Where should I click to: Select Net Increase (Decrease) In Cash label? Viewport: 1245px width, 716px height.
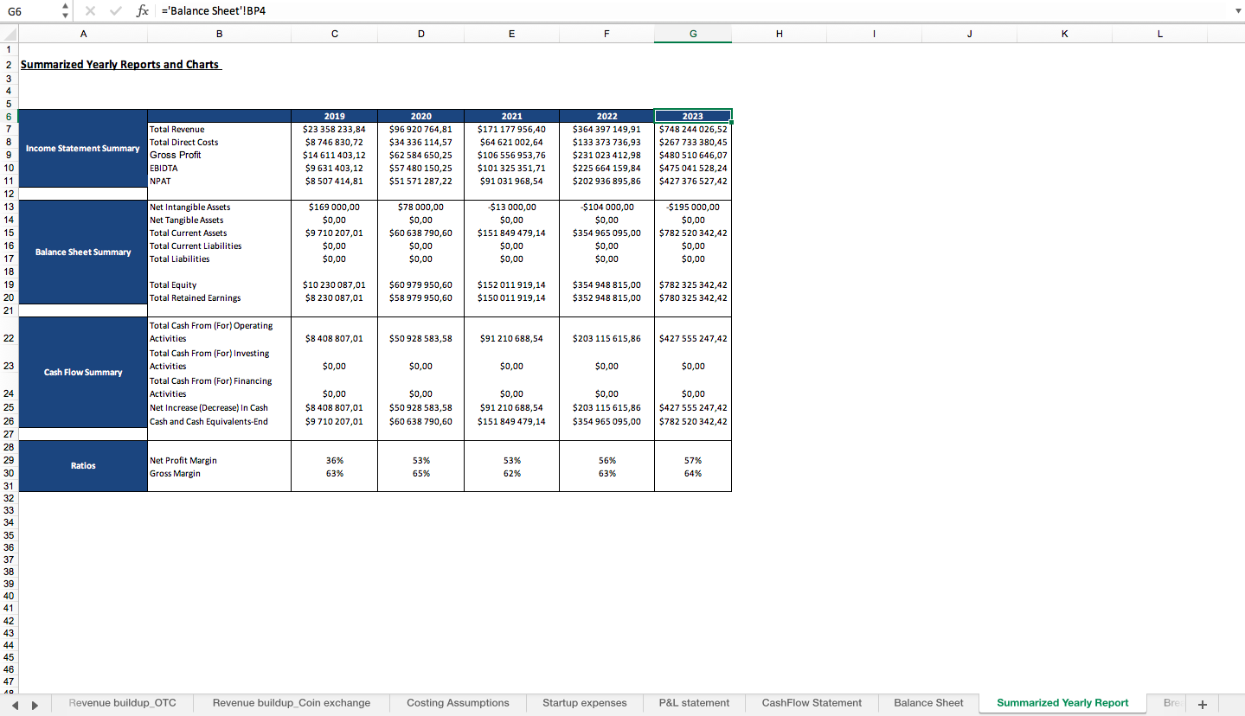[220, 407]
